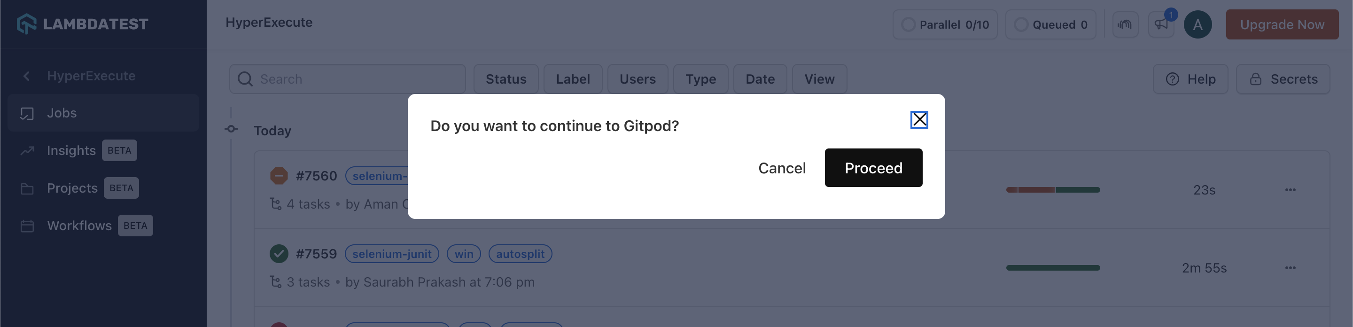This screenshot has height=327, width=1353.
Task: Open the options menu for job #7559
Action: tap(1291, 268)
